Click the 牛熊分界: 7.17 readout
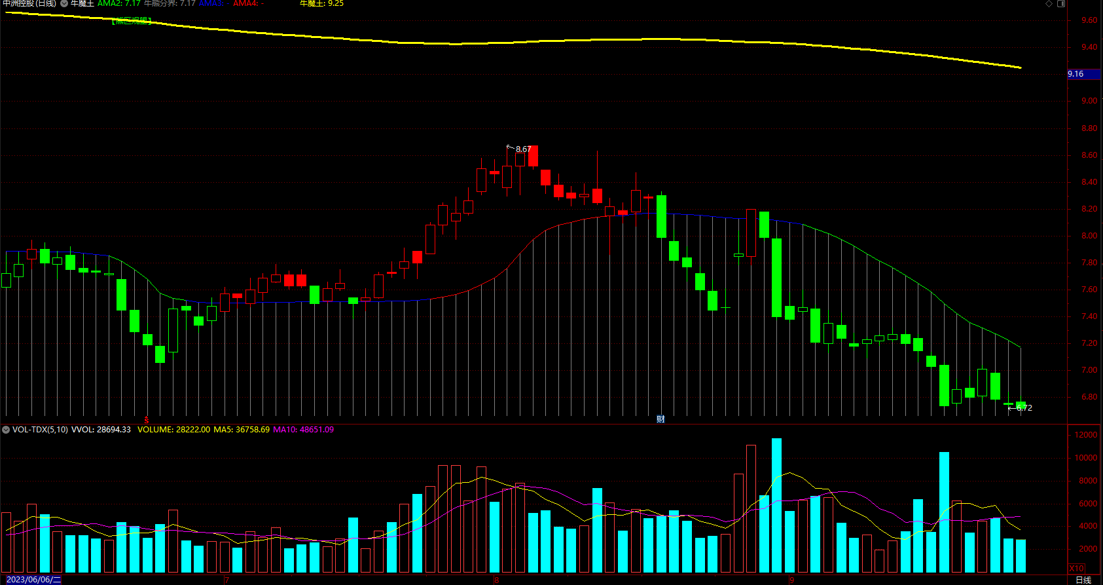The width and height of the screenshot is (1103, 585). coord(170,3)
